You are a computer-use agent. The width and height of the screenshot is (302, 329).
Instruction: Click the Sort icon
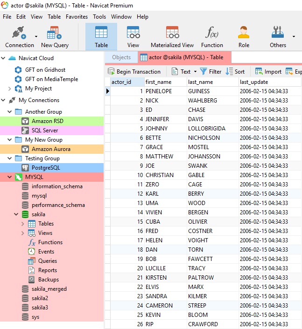click(229, 72)
